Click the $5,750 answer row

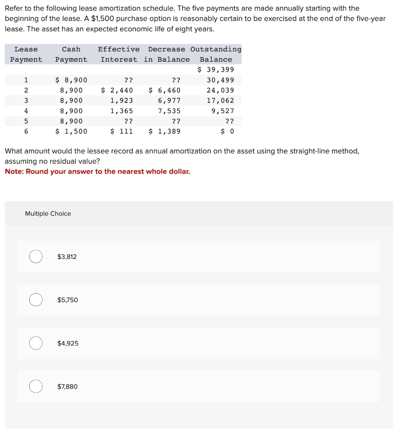pyautogui.click(x=197, y=300)
